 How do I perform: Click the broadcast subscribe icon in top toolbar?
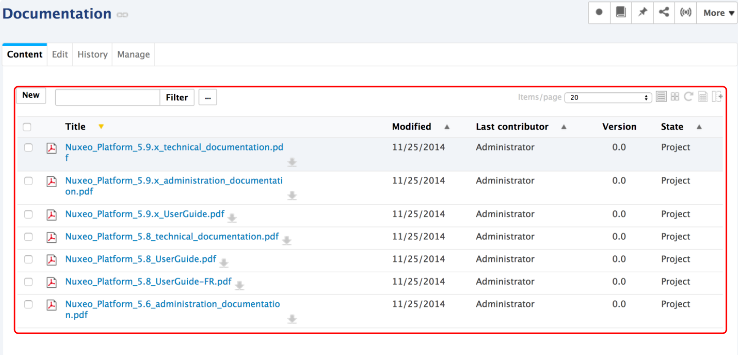pos(686,13)
